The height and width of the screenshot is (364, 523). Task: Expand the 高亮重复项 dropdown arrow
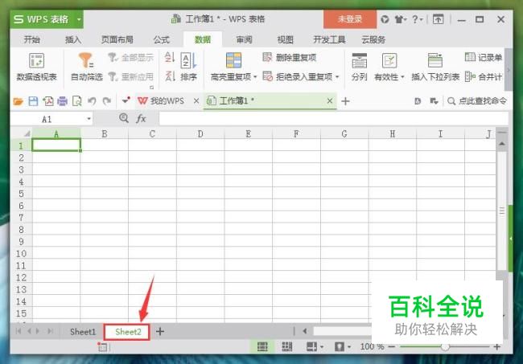(255, 77)
